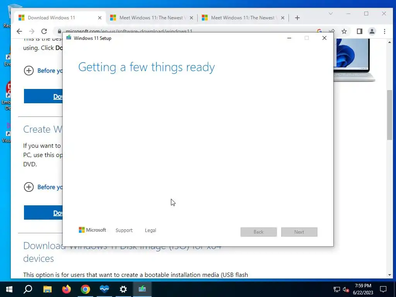The height and width of the screenshot is (297, 396).
Task: Switch to the Download Windows 11 tab
Action: pos(60,18)
